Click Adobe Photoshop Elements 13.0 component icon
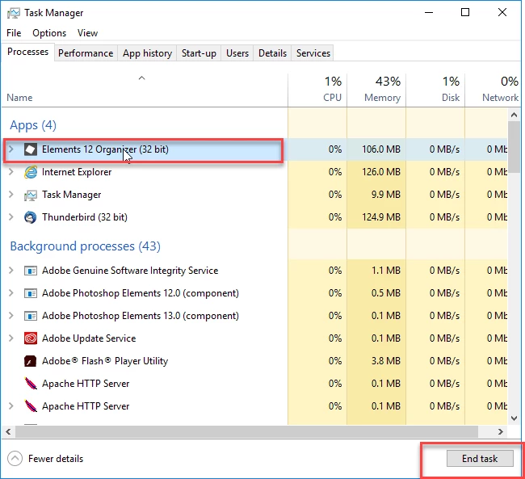The height and width of the screenshot is (479, 525). coord(31,316)
